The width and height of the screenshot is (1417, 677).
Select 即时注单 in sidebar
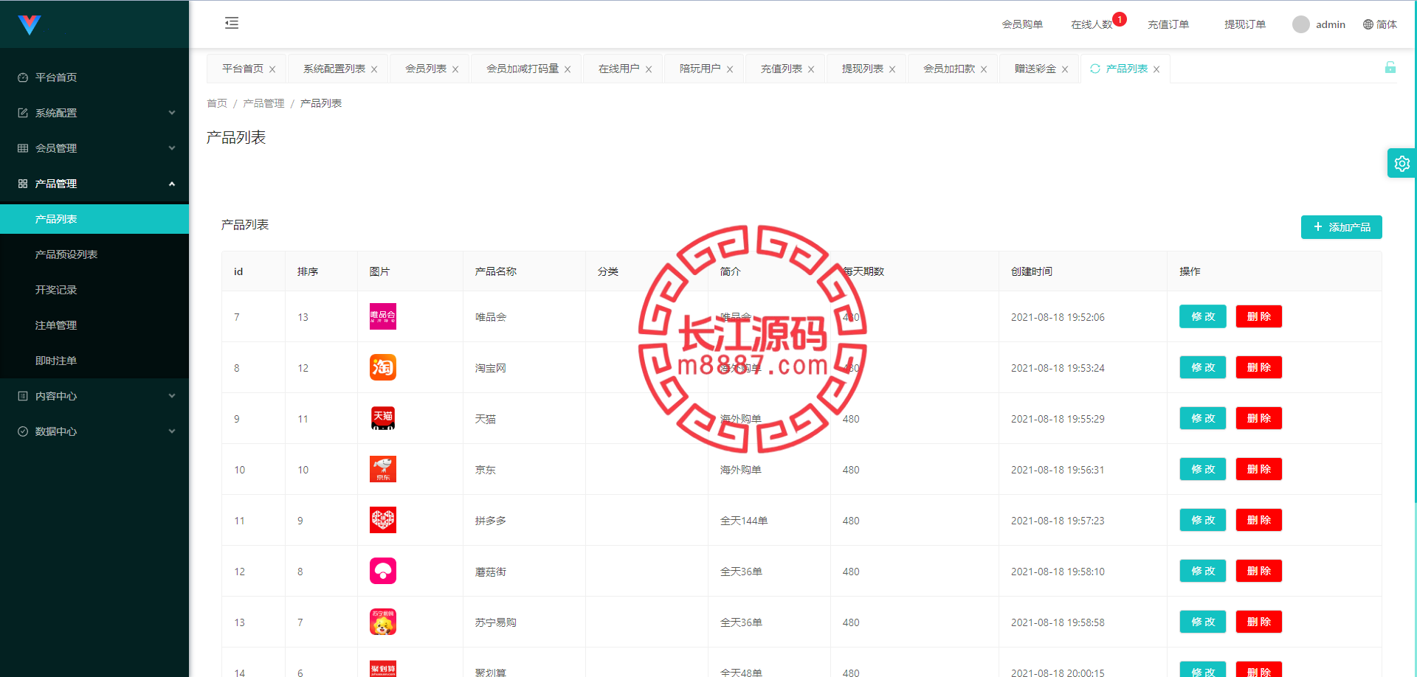[94, 361]
